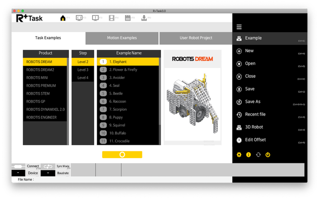Open the Baudrate field
Viewport: 319px width, 199px height.
[x=63, y=173]
